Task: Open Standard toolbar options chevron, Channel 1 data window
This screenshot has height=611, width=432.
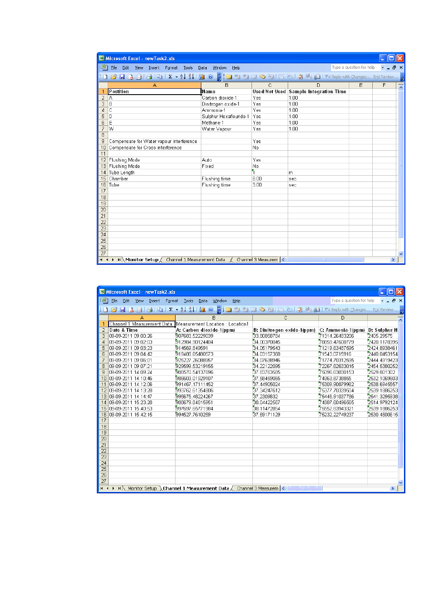Action: [219, 310]
